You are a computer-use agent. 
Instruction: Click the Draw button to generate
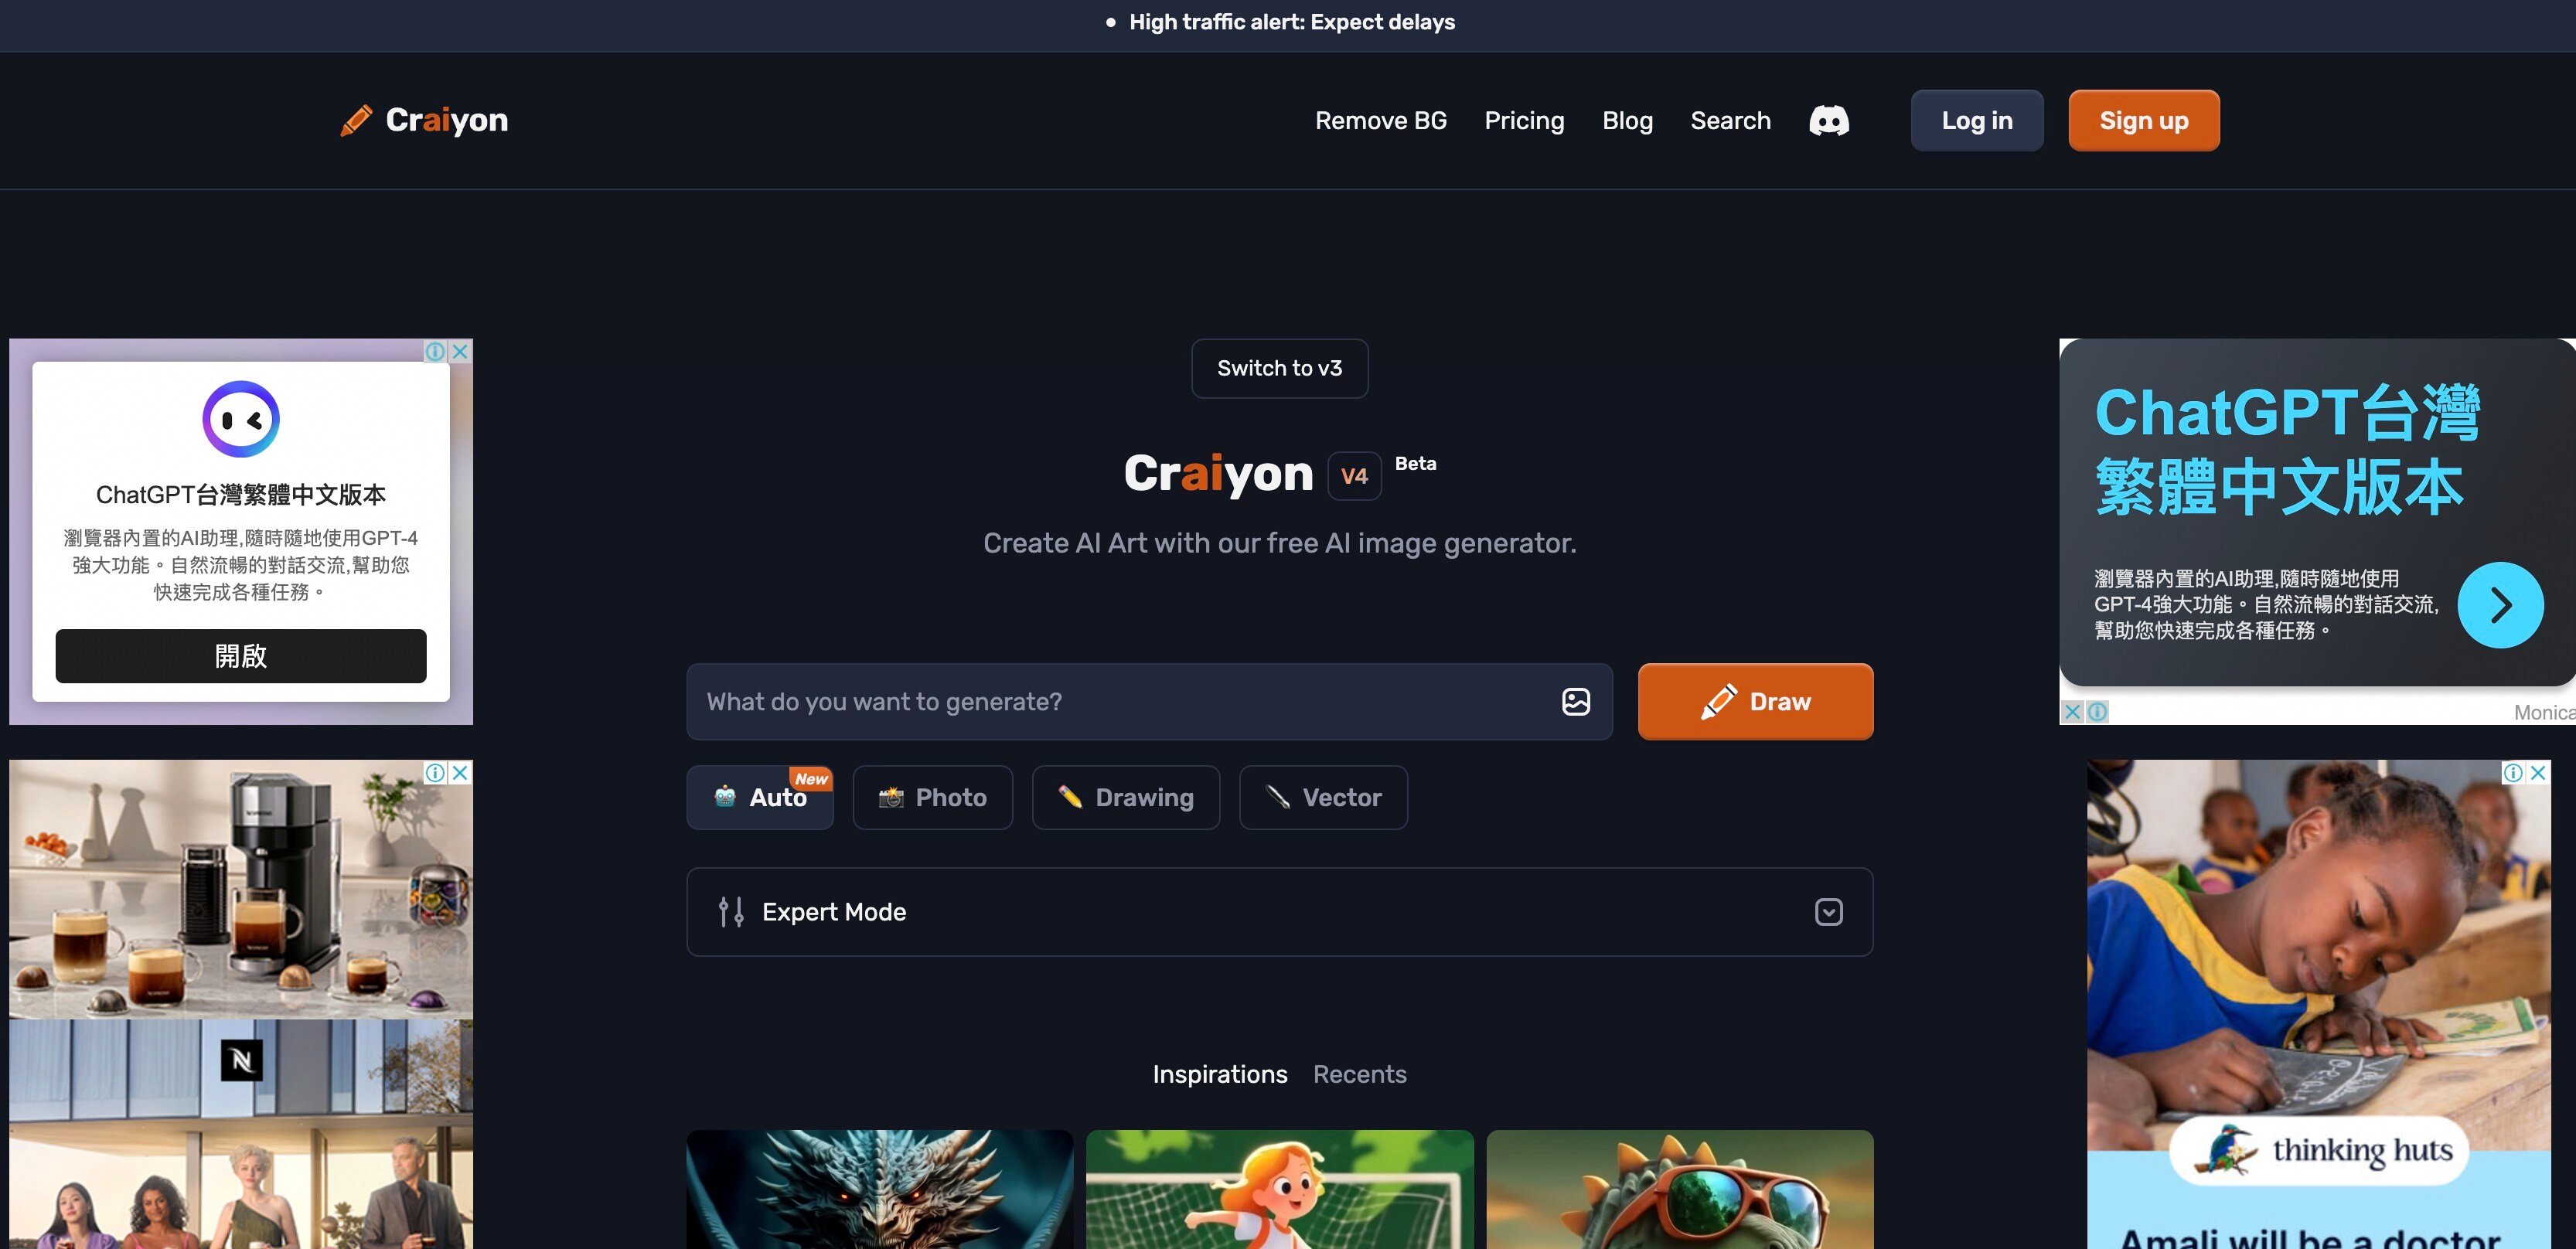(x=1757, y=700)
